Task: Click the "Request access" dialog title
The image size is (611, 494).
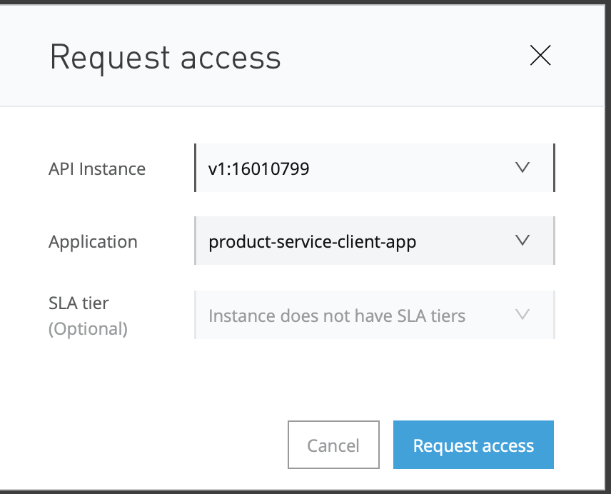Action: [165, 57]
